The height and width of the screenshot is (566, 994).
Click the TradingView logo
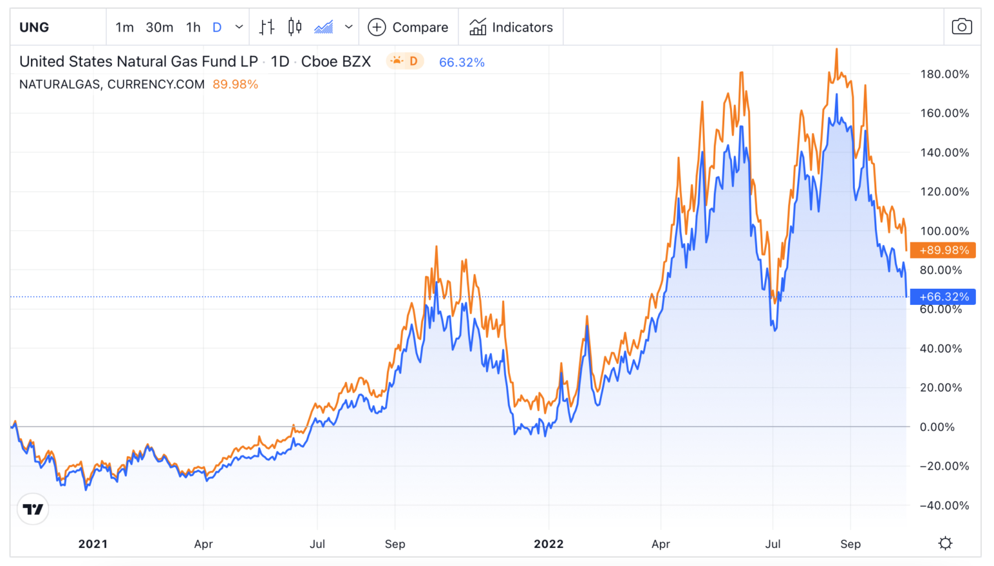tap(31, 508)
